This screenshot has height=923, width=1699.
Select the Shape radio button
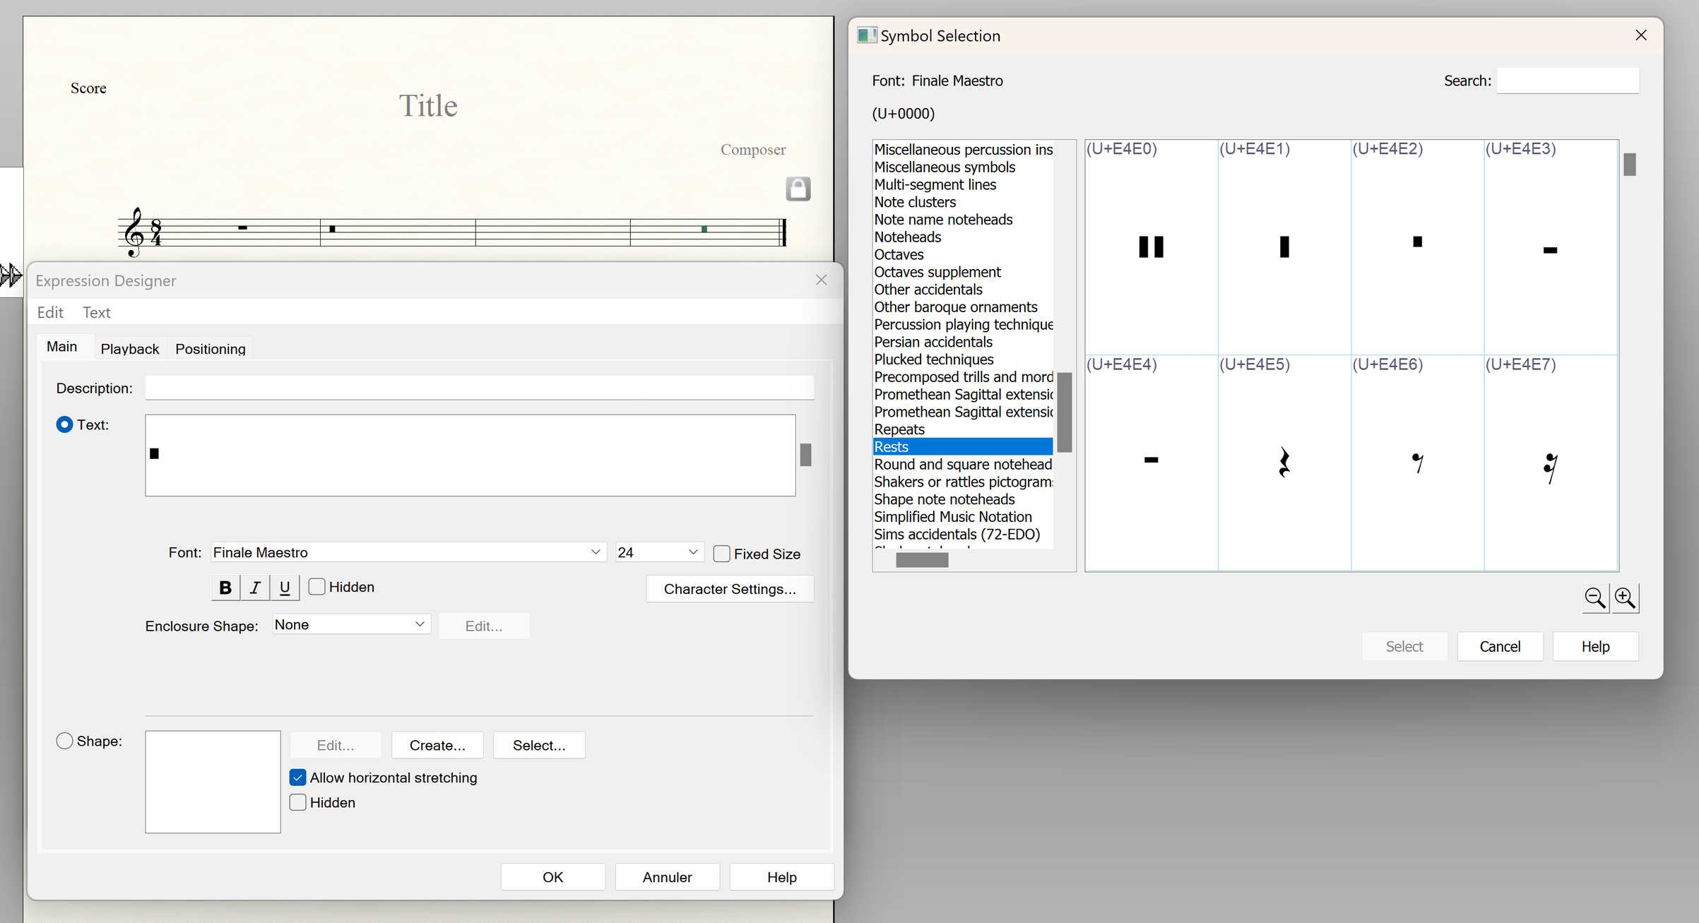[64, 741]
